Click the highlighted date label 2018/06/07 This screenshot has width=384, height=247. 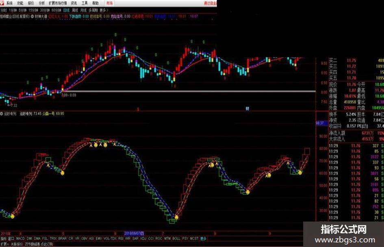(x=134, y=233)
